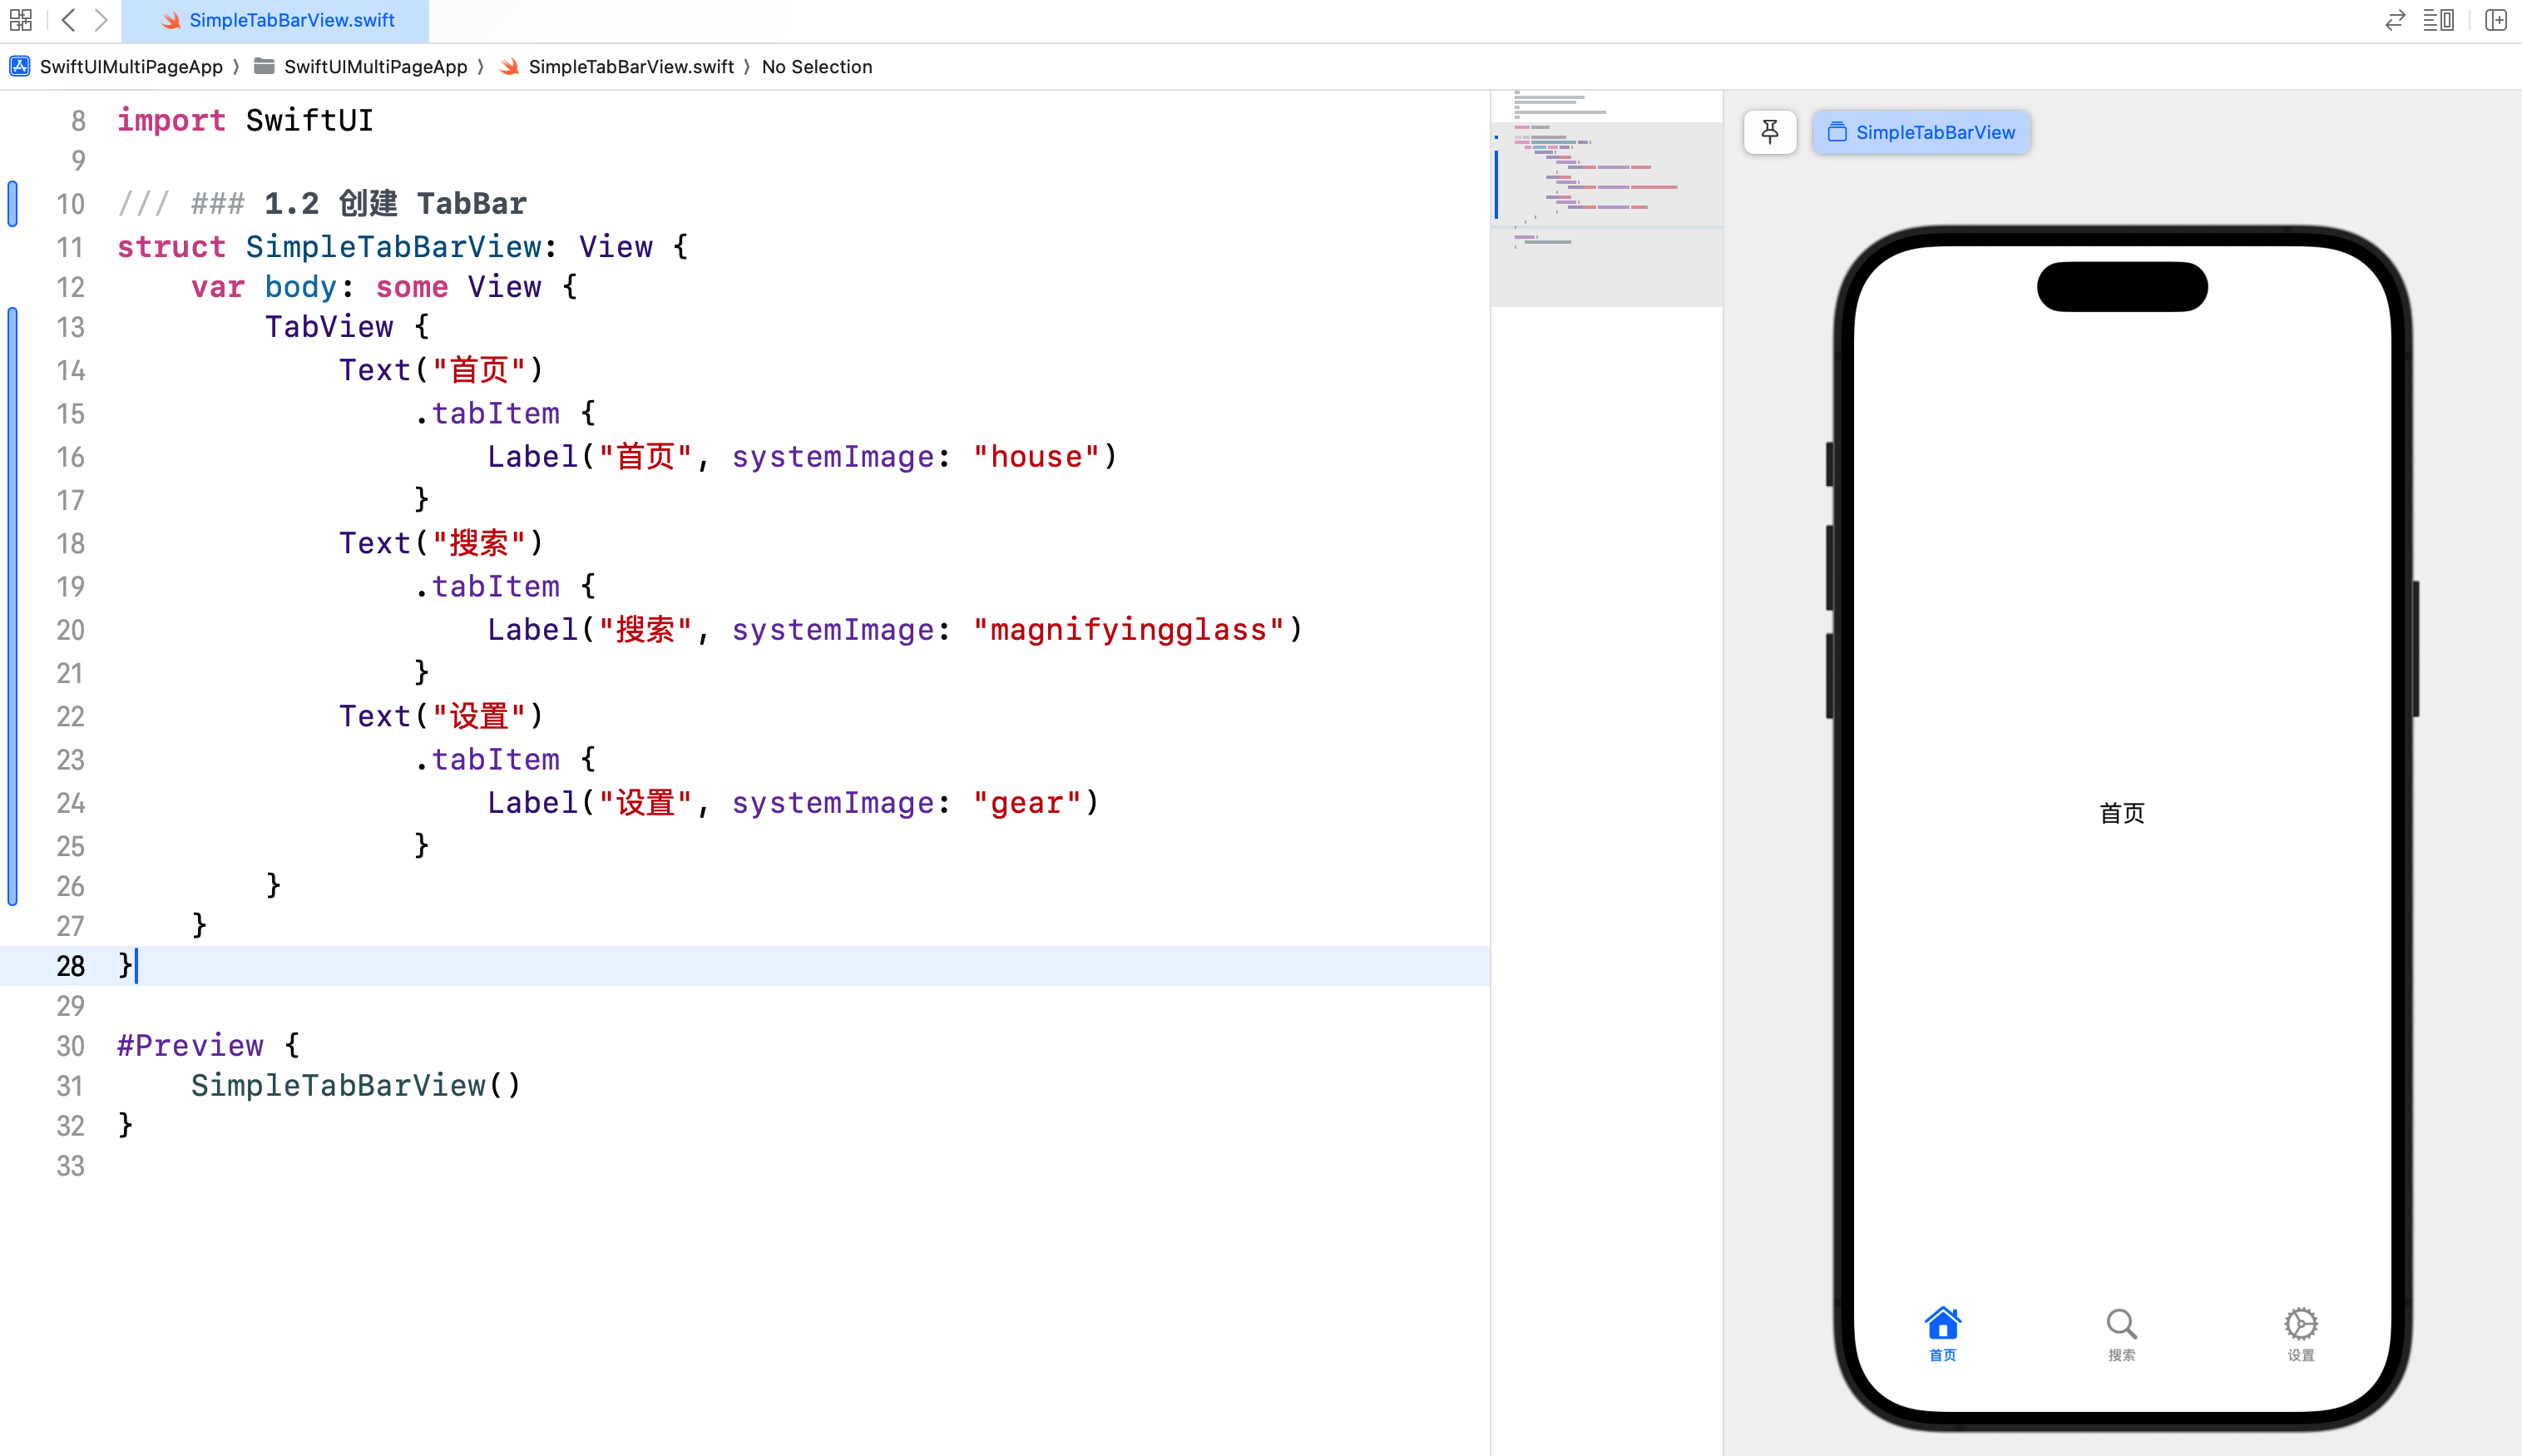Go forward in editor history
The image size is (2522, 1456).
[x=101, y=20]
